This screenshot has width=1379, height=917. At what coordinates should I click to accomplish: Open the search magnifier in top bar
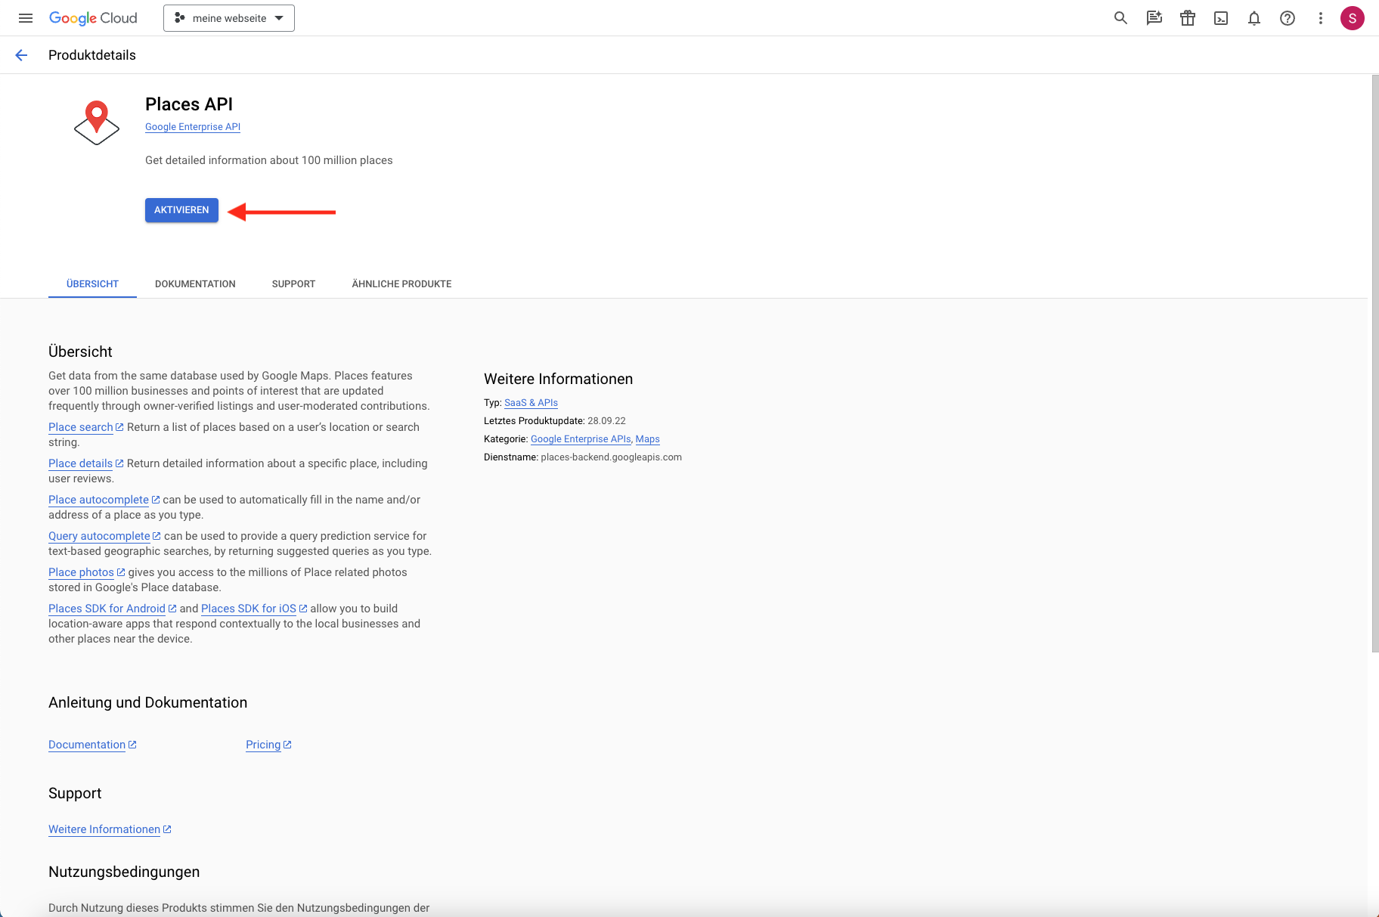[x=1120, y=18]
